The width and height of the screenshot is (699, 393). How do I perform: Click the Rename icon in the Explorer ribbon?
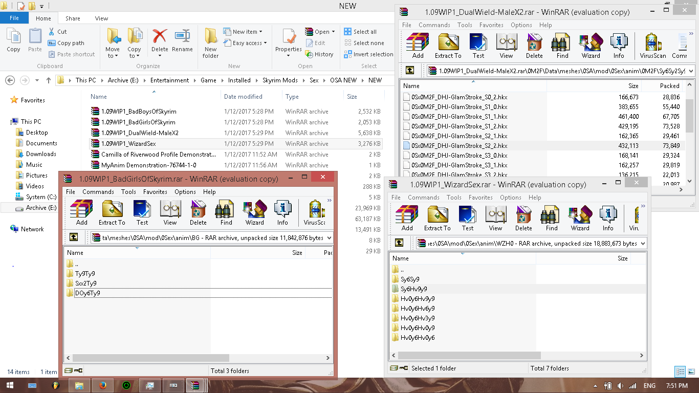point(182,41)
